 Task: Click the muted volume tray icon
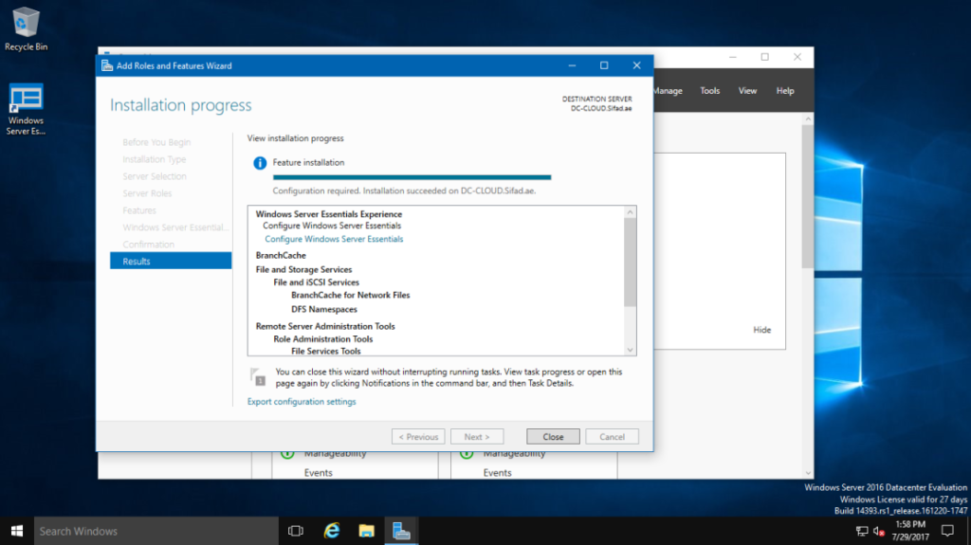878,531
